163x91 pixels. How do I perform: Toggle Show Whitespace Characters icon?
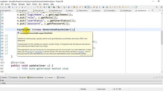[x=100, y=7]
